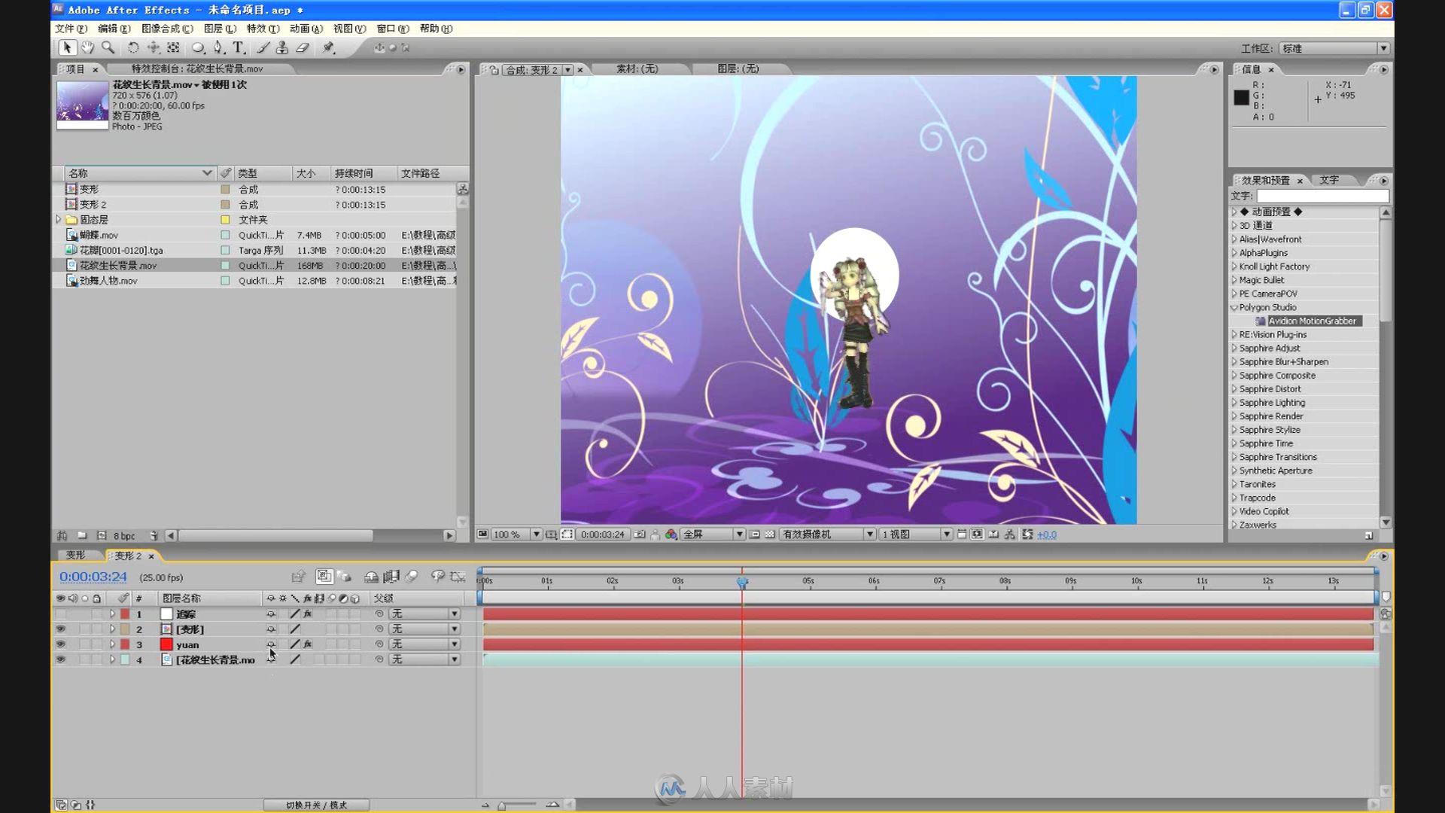Toggle region of interest button
Image resolution: width=1445 pixels, height=813 pixels.
tap(755, 534)
